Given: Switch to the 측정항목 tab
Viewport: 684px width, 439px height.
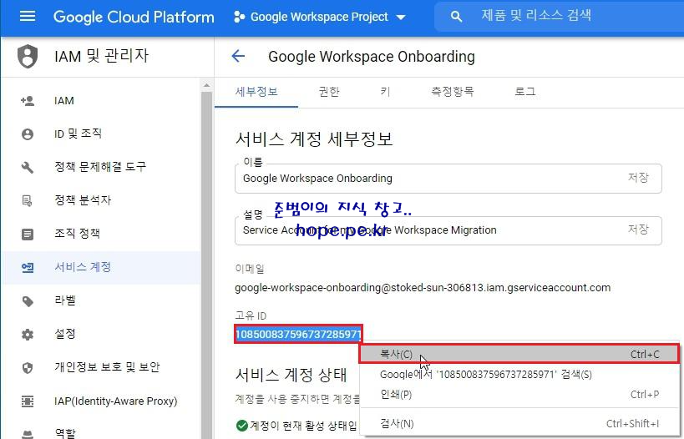Looking at the screenshot, I should pos(453,92).
